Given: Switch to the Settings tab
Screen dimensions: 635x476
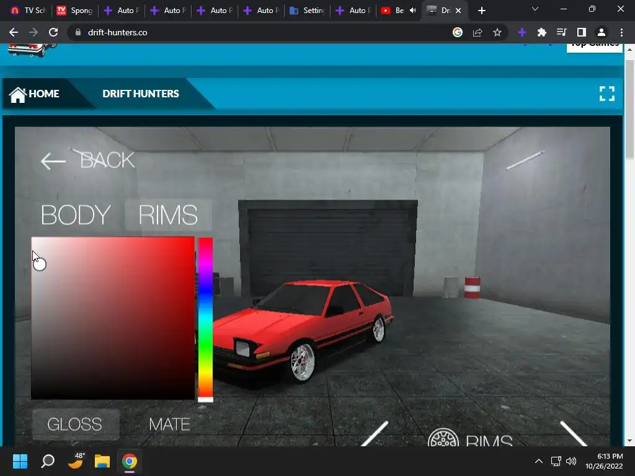Looking at the screenshot, I should point(308,11).
